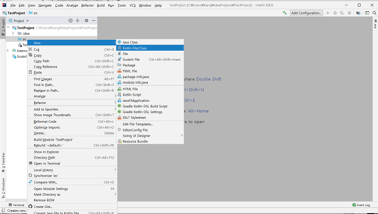Select Reformat Code in context menu
Image resolution: width=378 pixels, height=214 pixels.
click(72, 122)
